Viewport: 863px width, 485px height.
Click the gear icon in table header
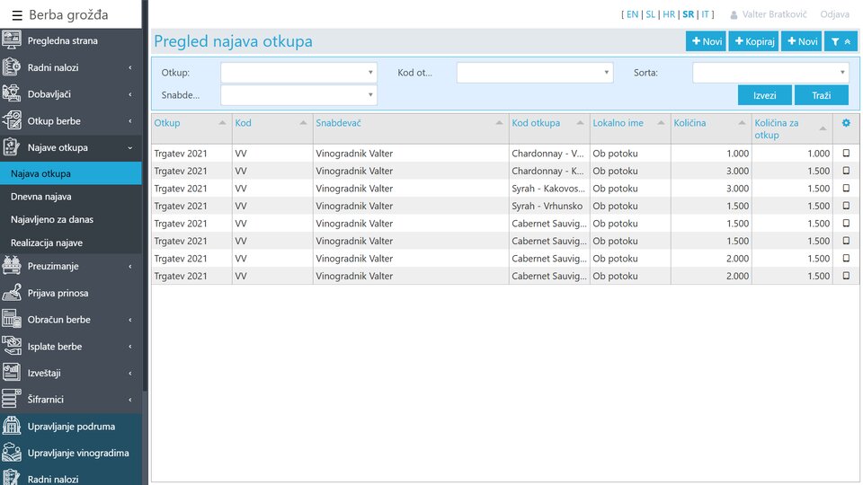pyautogui.click(x=845, y=123)
